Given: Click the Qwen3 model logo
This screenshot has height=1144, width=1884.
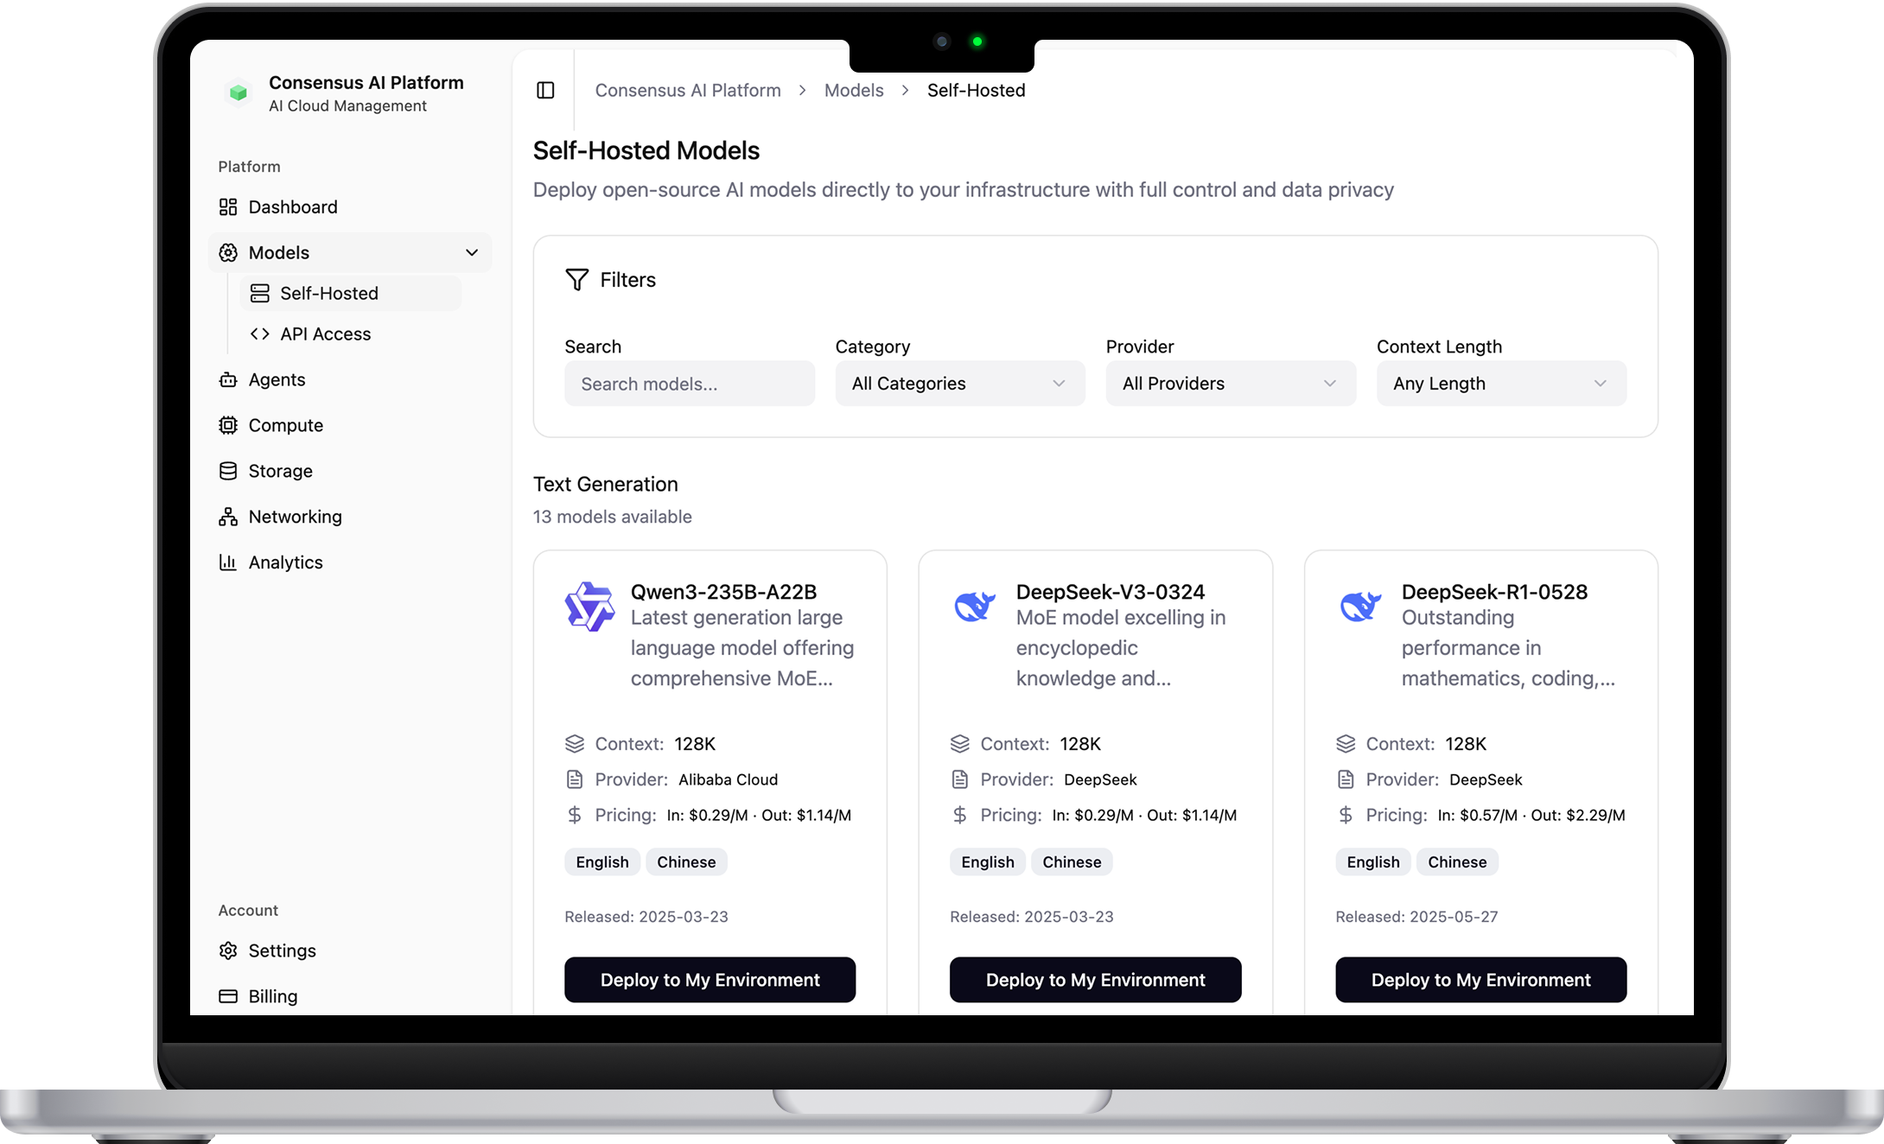Looking at the screenshot, I should point(589,607).
